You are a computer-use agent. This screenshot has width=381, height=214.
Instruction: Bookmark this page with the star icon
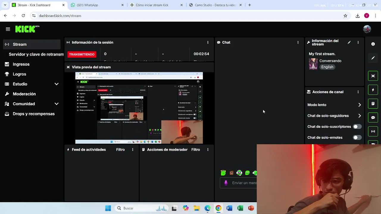point(345,16)
